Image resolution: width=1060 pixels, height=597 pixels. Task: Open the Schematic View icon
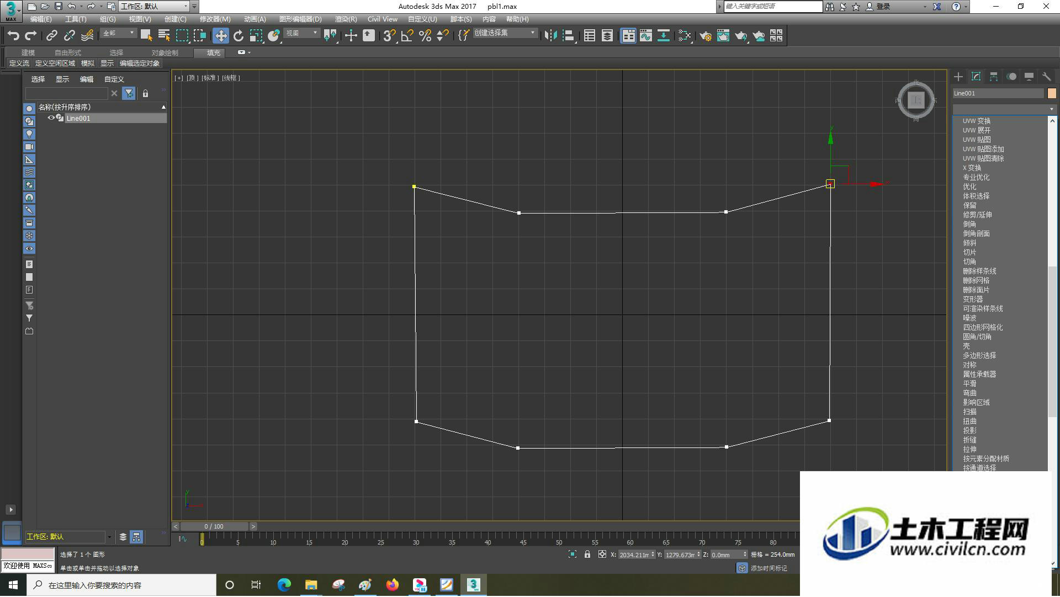tap(664, 36)
